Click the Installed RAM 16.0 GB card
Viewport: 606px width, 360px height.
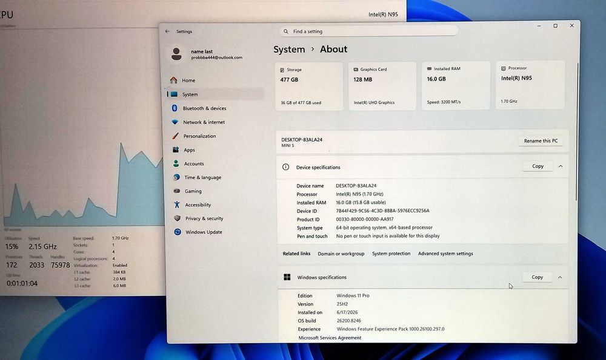tap(456, 85)
